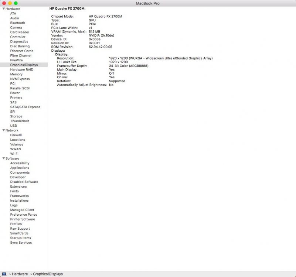This screenshot has height=277, width=296.
Task: Select Controller in the sidebar
Action: (x=18, y=37)
